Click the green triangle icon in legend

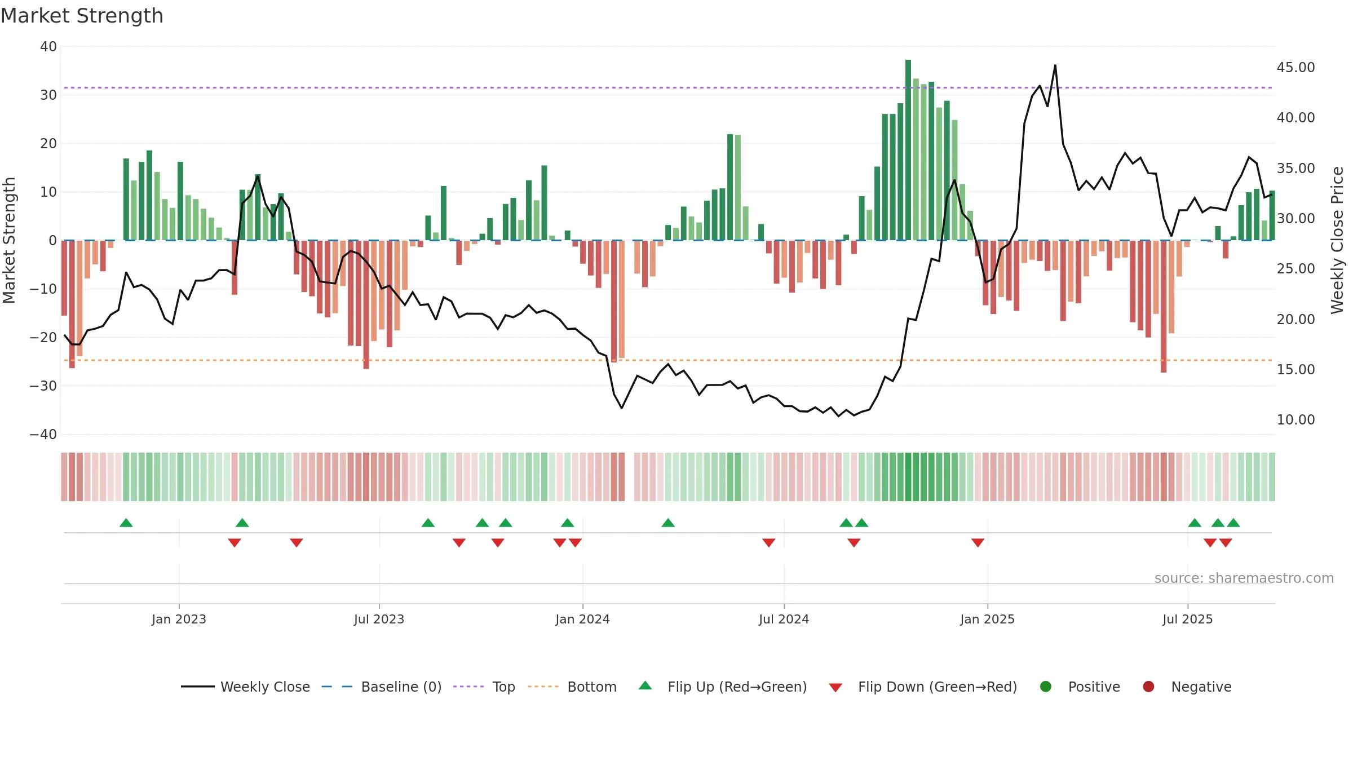coord(645,685)
